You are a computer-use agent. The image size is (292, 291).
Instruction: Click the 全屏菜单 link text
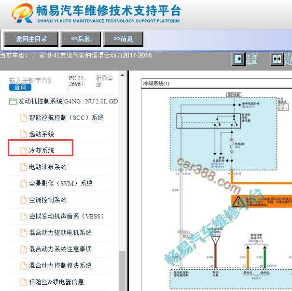251,59
